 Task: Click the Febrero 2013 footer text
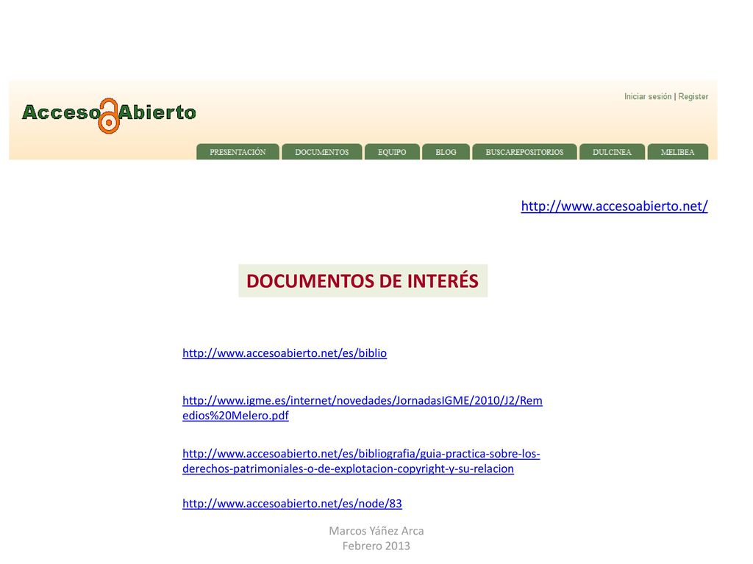[376, 546]
